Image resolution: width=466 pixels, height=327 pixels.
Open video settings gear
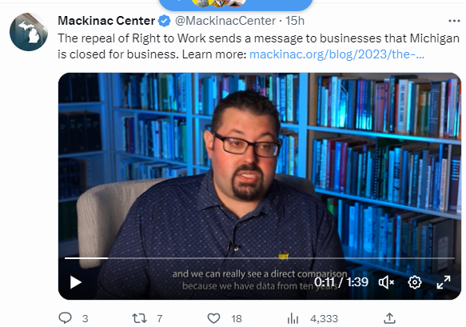415,282
